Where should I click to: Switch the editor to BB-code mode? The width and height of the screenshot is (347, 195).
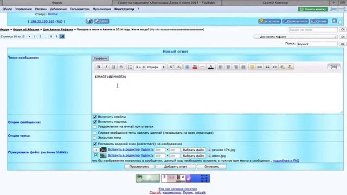[333, 67]
